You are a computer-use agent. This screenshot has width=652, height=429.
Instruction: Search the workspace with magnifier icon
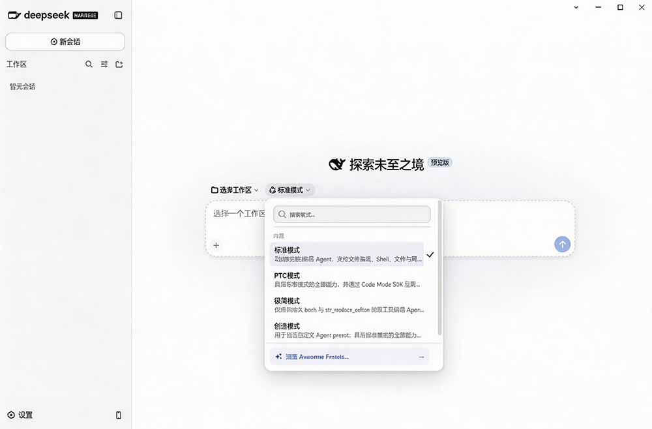click(89, 64)
